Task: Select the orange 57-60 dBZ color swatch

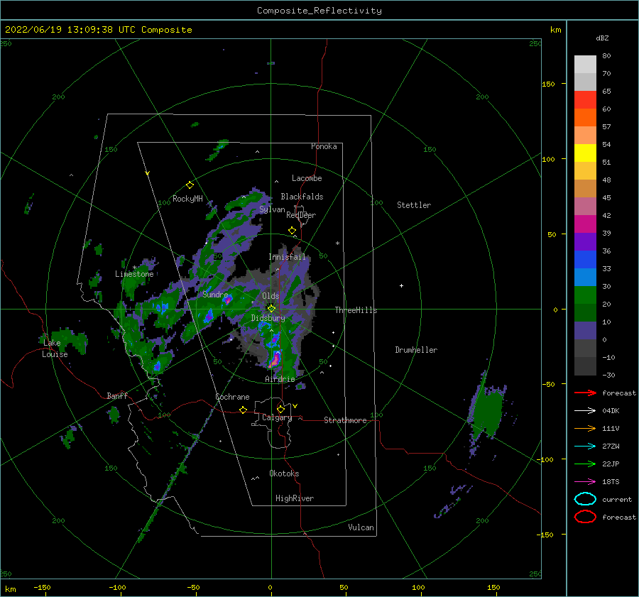Action: [585, 118]
